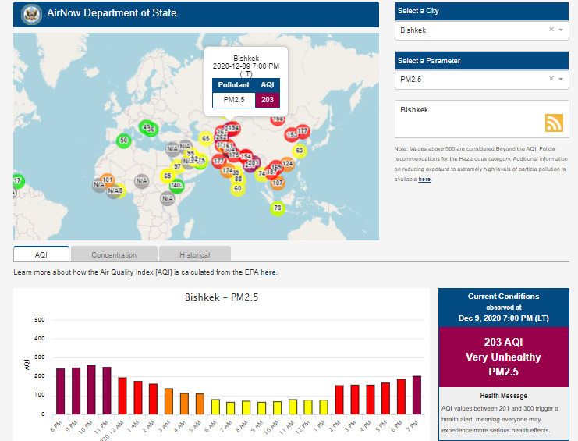This screenshot has height=441, width=578.
Task: Select the yellow 63 AQI map marker
Action: pyautogui.click(x=299, y=151)
